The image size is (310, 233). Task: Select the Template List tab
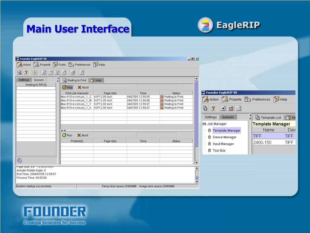click(268, 117)
